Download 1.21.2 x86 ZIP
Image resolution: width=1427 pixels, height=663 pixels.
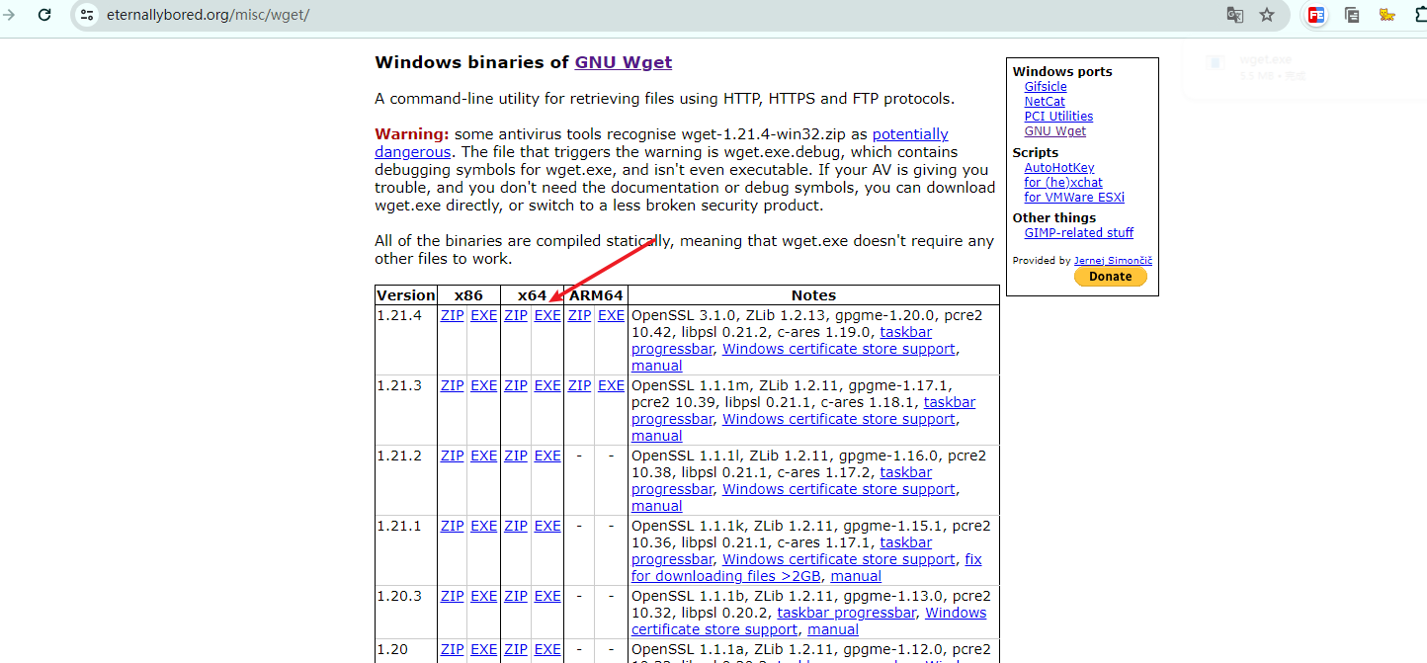tap(453, 456)
